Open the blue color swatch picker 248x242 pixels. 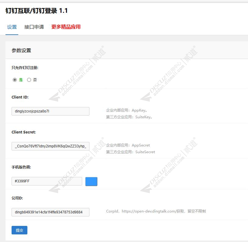pyautogui.click(x=91, y=181)
